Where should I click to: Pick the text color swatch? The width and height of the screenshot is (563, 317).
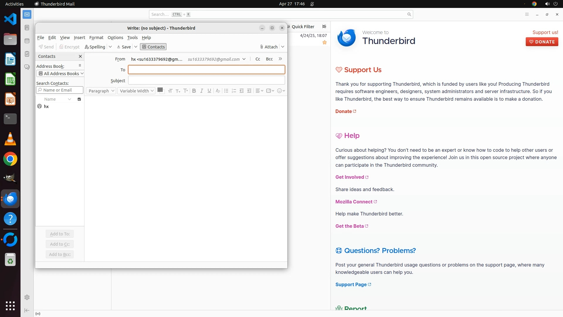pyautogui.click(x=160, y=90)
